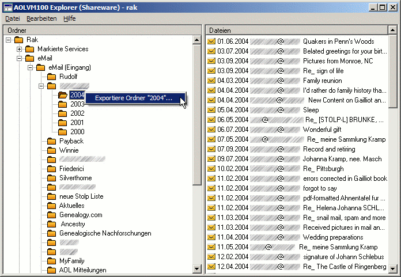Select mail errors corrected in Gailliot book
Image resolution: width=401 pixels, height=277 pixels.
click(x=345, y=179)
